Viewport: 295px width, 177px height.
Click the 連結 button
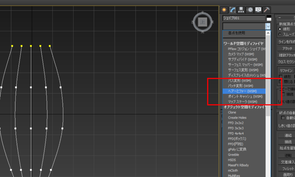[287, 135]
